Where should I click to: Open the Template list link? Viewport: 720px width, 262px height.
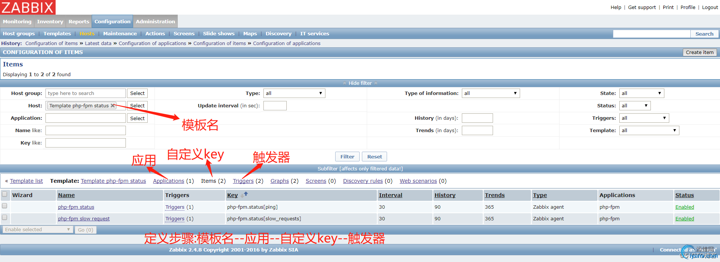tap(26, 181)
